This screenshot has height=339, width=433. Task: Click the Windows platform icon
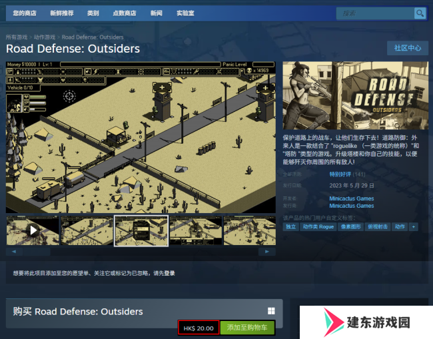[x=271, y=311]
